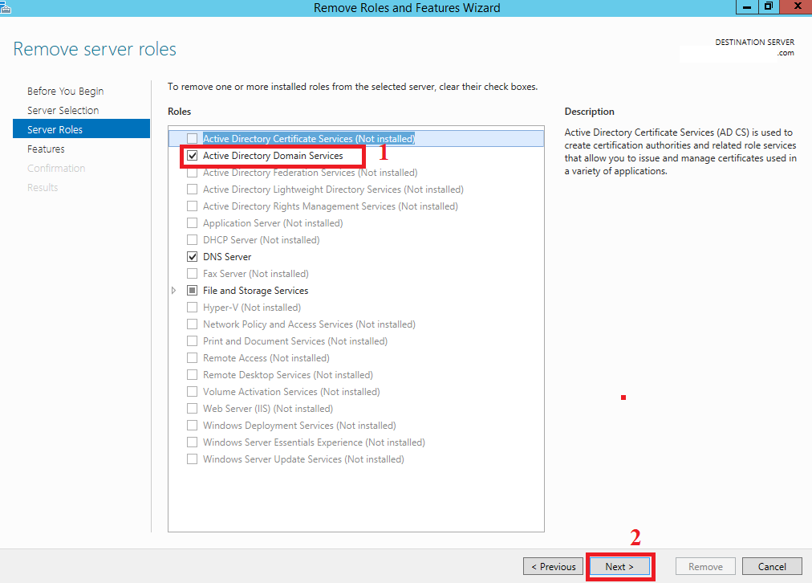Check the DHCP Server checkbox
Image resolution: width=812 pixels, height=583 pixels.
[x=191, y=239]
